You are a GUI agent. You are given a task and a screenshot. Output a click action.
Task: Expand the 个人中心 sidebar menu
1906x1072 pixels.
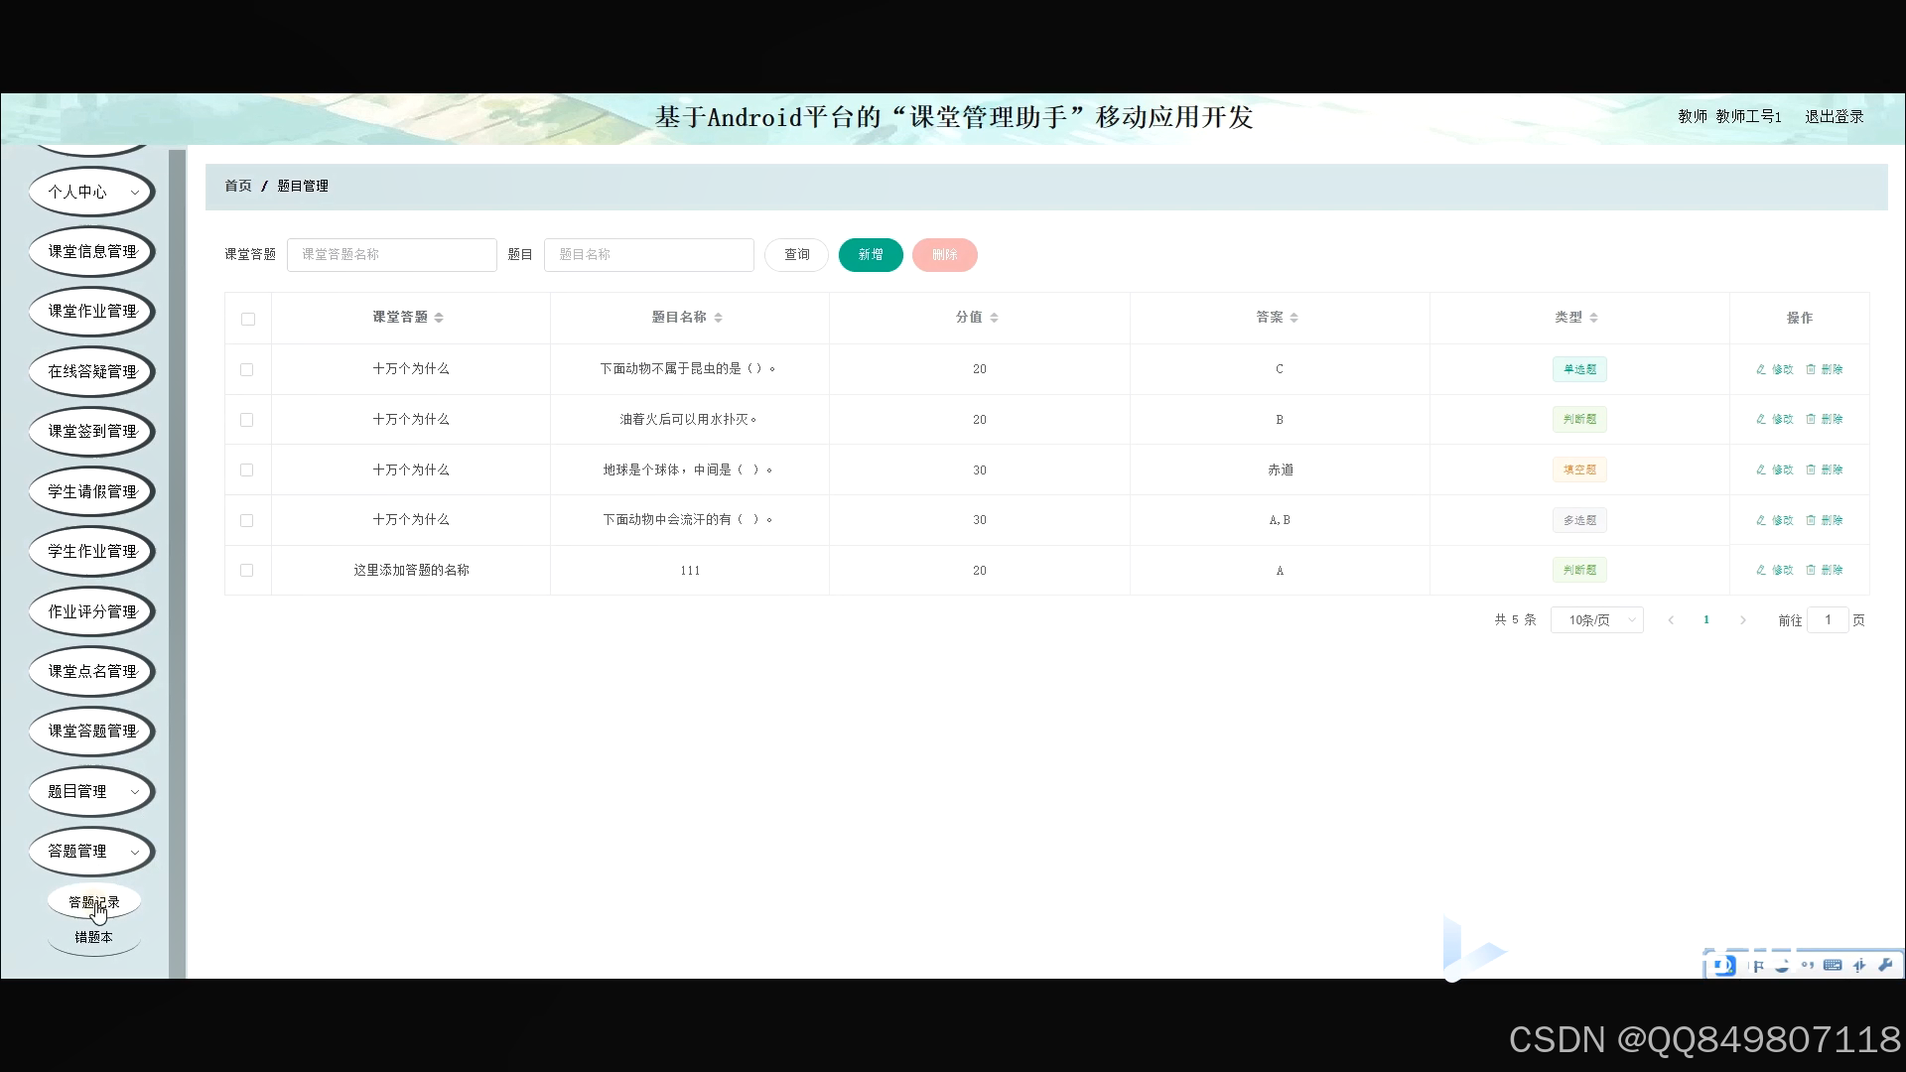pyautogui.click(x=91, y=192)
